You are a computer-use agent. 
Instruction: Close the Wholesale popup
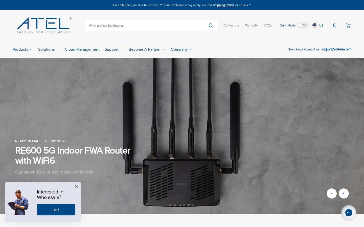(x=77, y=187)
